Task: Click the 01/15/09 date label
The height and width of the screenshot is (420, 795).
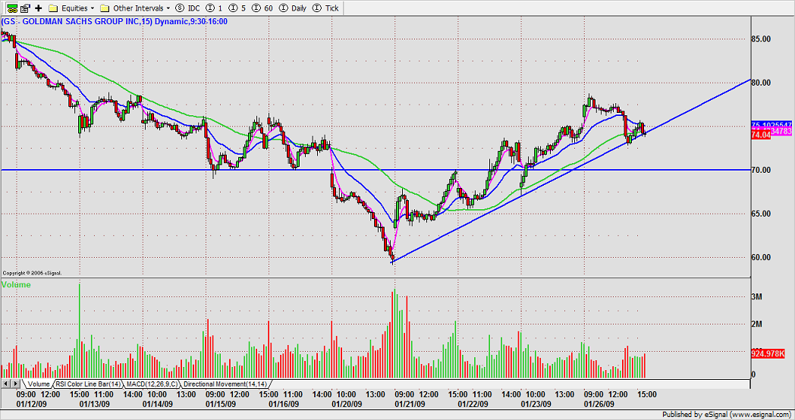Action: tap(221, 404)
